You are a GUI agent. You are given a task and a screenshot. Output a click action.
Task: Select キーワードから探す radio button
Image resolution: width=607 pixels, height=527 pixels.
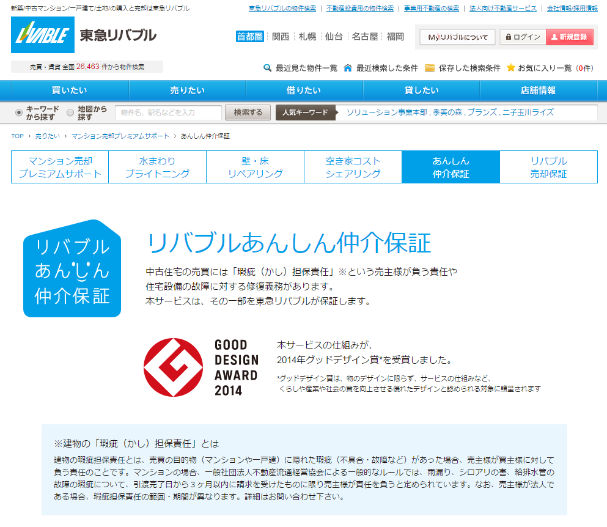(18, 112)
